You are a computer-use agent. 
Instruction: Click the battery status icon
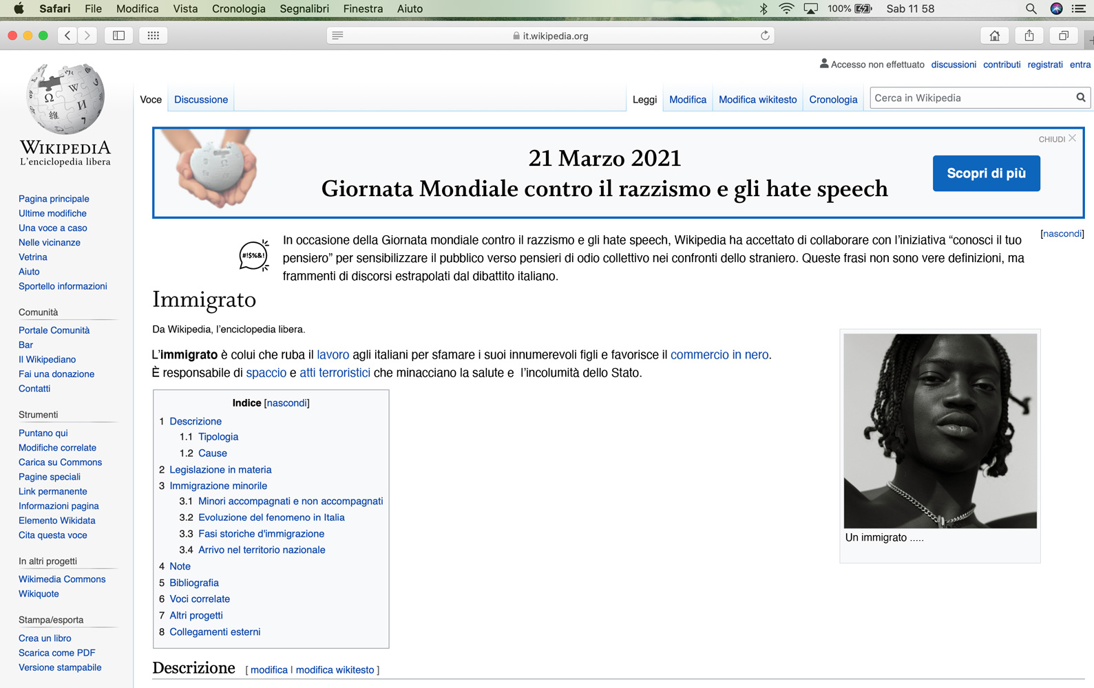pos(863,8)
